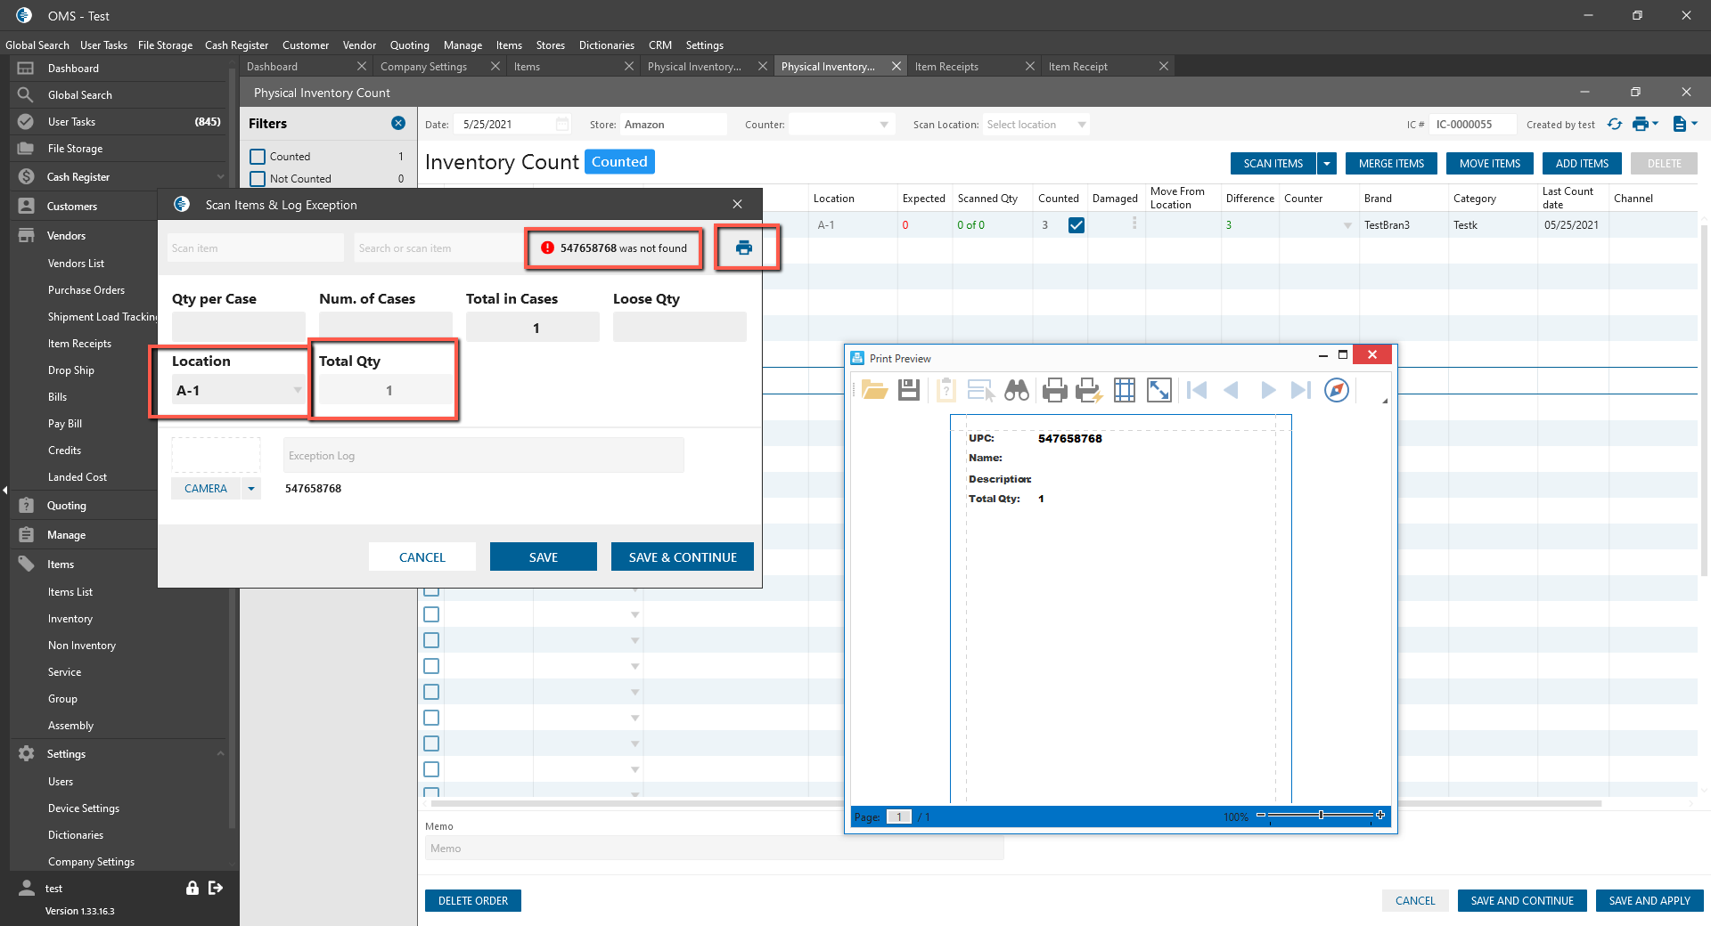
Task: Open File Storage in the sidebar
Action: 75,149
